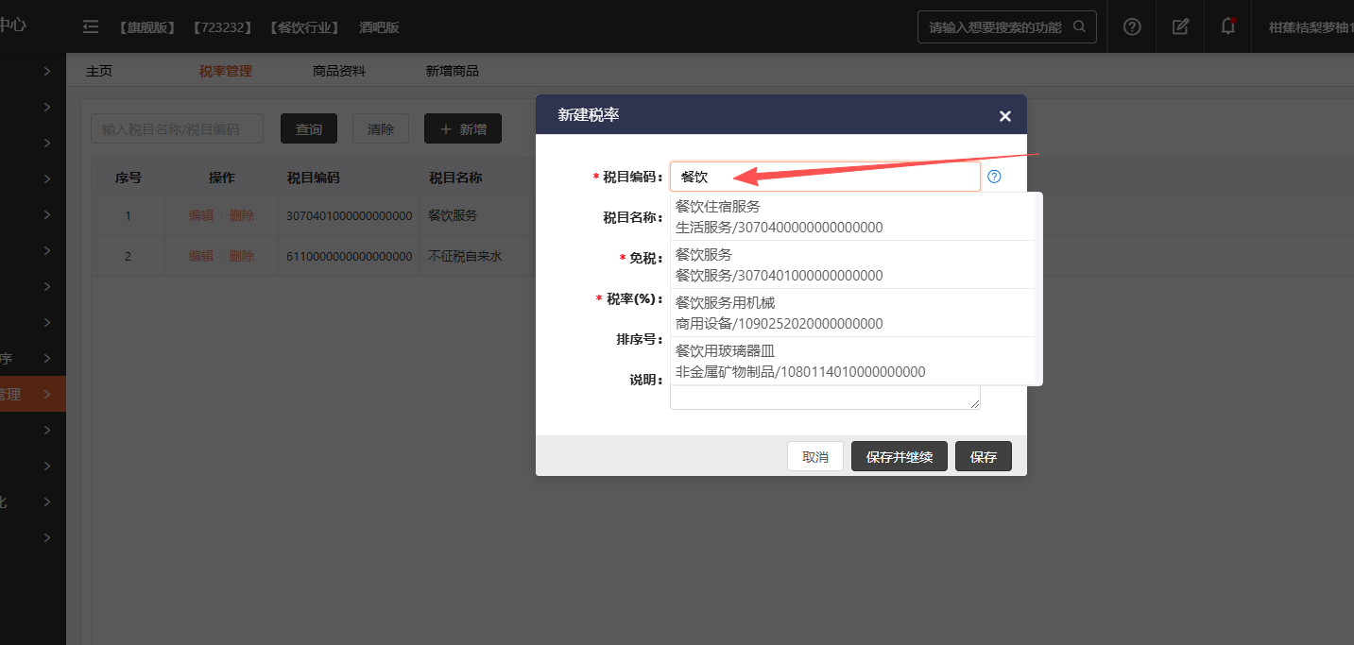Open the 新增商品 tab
Screen dimensions: 1354x645
[x=452, y=71]
